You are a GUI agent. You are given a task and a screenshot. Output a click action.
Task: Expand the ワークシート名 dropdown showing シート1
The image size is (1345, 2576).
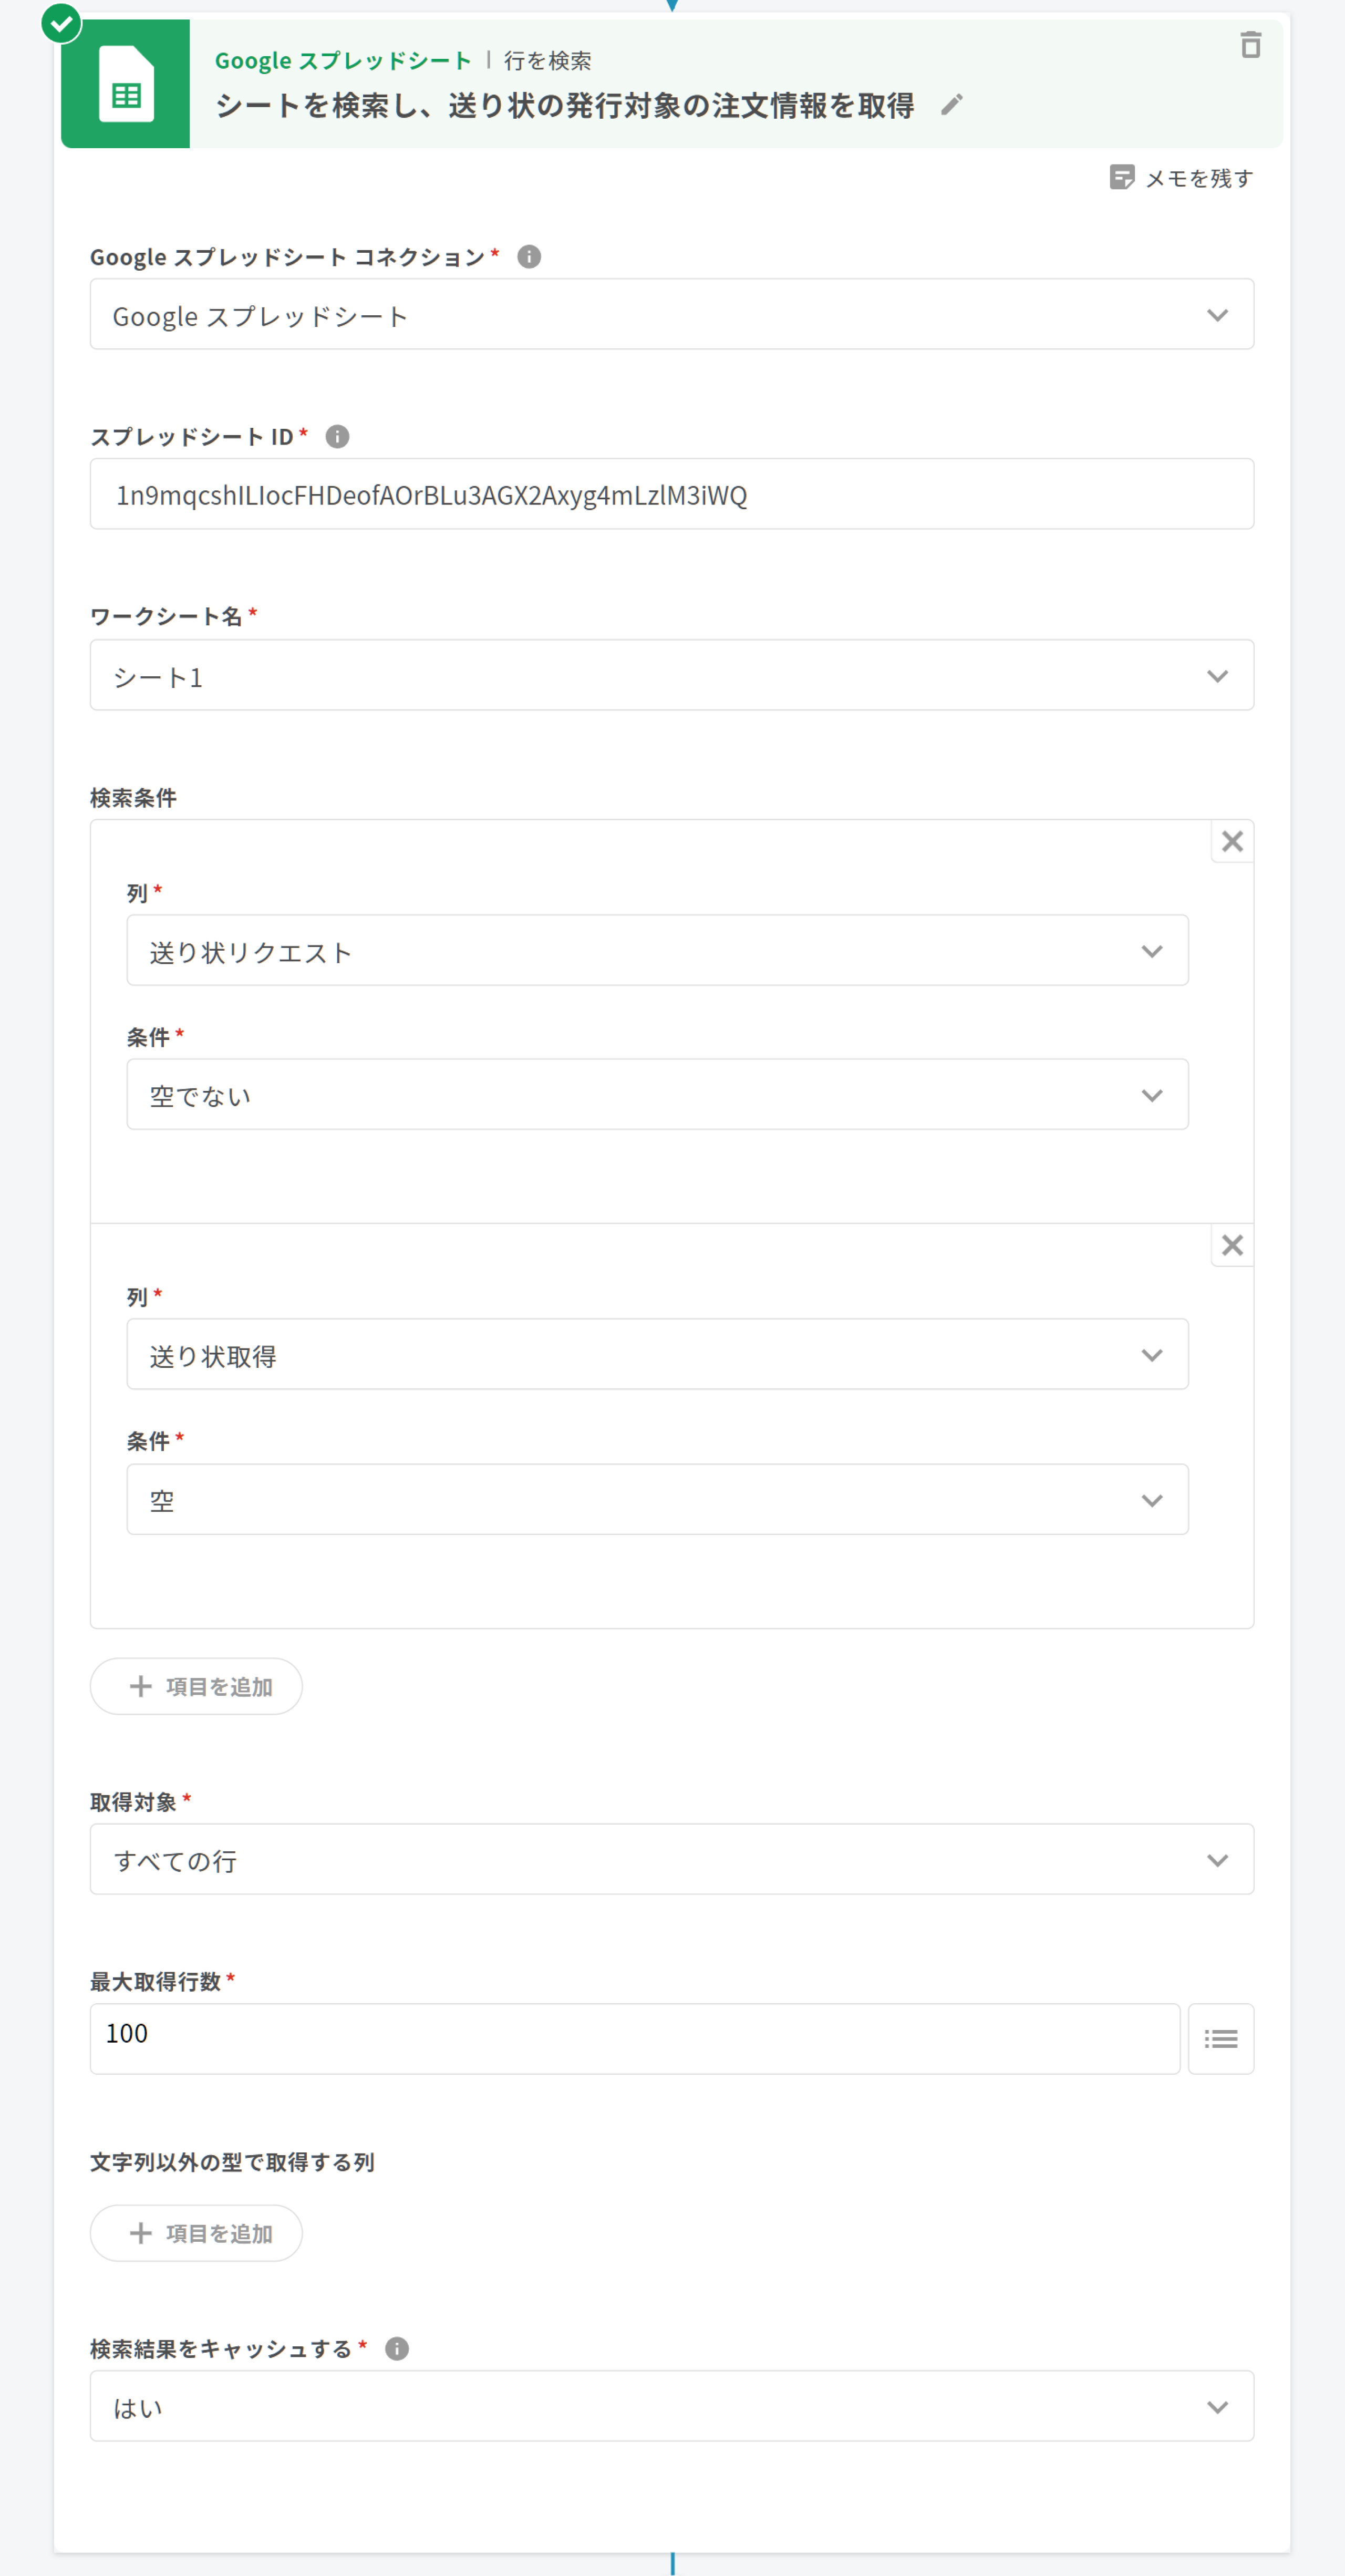pyautogui.click(x=671, y=676)
